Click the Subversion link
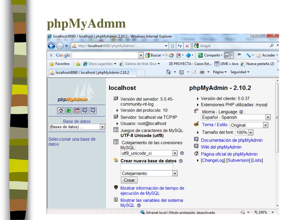This screenshot has width=294, height=220. (x=238, y=160)
